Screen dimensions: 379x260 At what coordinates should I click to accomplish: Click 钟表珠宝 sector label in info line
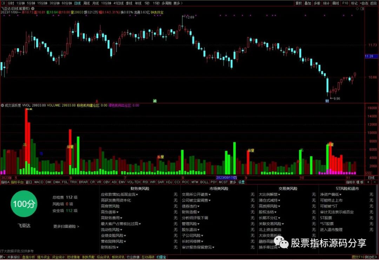coord(157,12)
